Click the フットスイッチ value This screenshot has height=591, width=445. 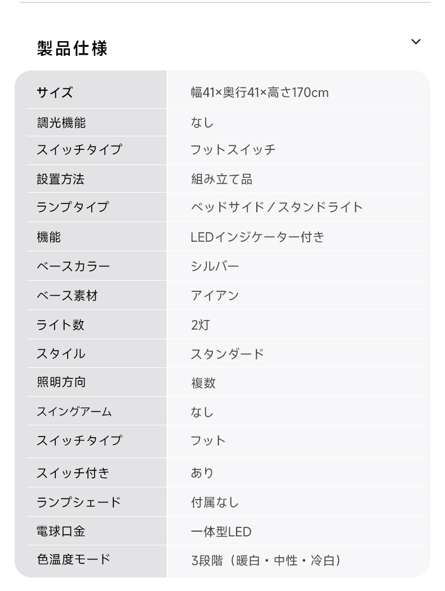(x=233, y=150)
